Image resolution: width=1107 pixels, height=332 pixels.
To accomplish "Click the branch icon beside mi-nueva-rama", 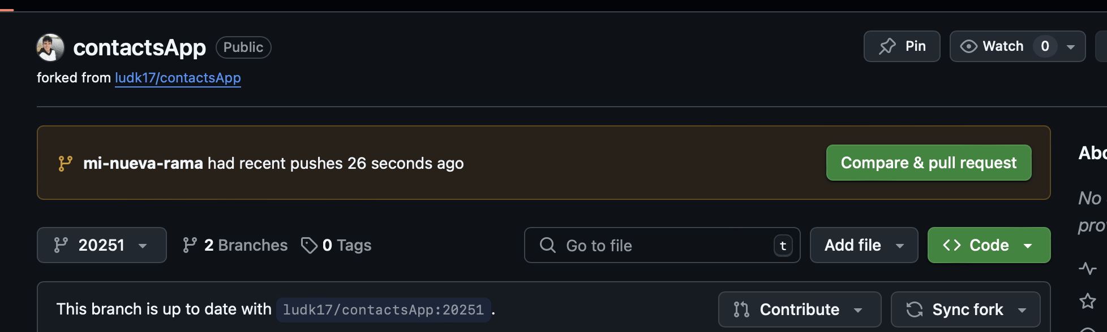I will pos(66,163).
